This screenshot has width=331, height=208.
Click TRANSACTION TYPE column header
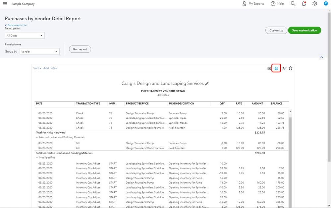(x=88, y=104)
